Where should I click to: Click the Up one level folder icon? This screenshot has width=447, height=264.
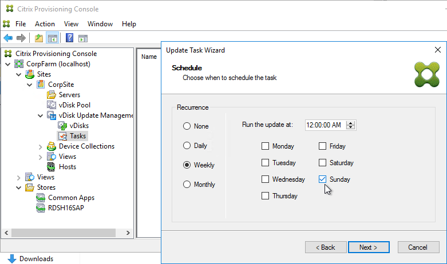coord(39,38)
